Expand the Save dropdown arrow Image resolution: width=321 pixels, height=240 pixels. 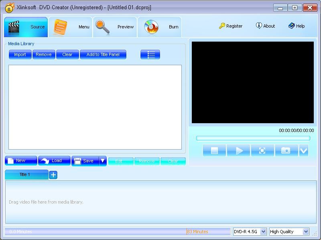click(103, 161)
